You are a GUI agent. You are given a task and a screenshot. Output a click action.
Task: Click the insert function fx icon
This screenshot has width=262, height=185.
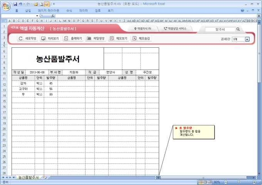[53, 16]
